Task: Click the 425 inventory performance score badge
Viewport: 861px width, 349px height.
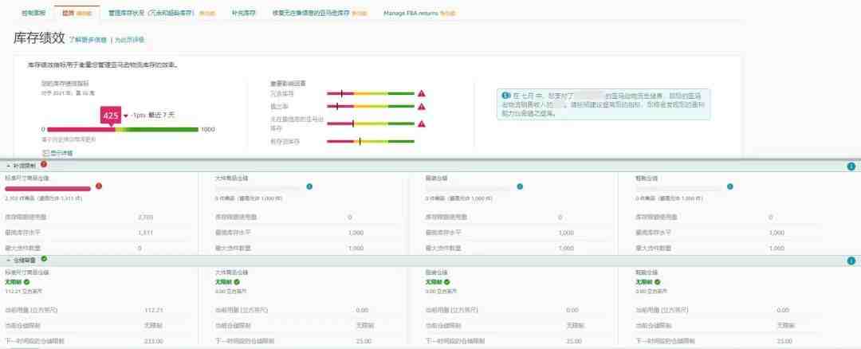Action: click(110, 116)
